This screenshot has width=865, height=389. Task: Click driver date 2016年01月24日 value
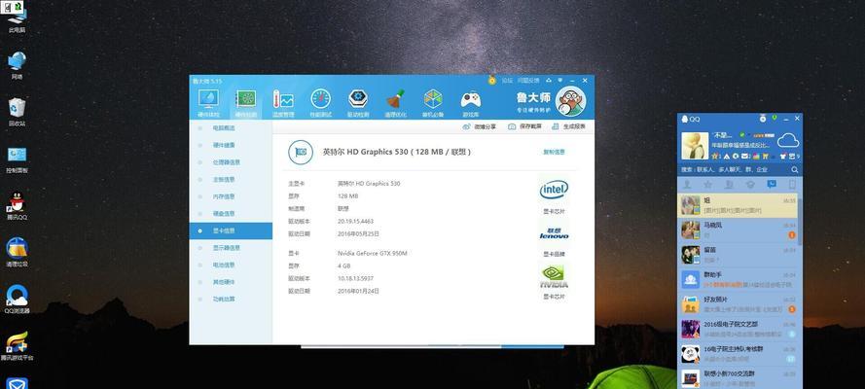point(358,291)
